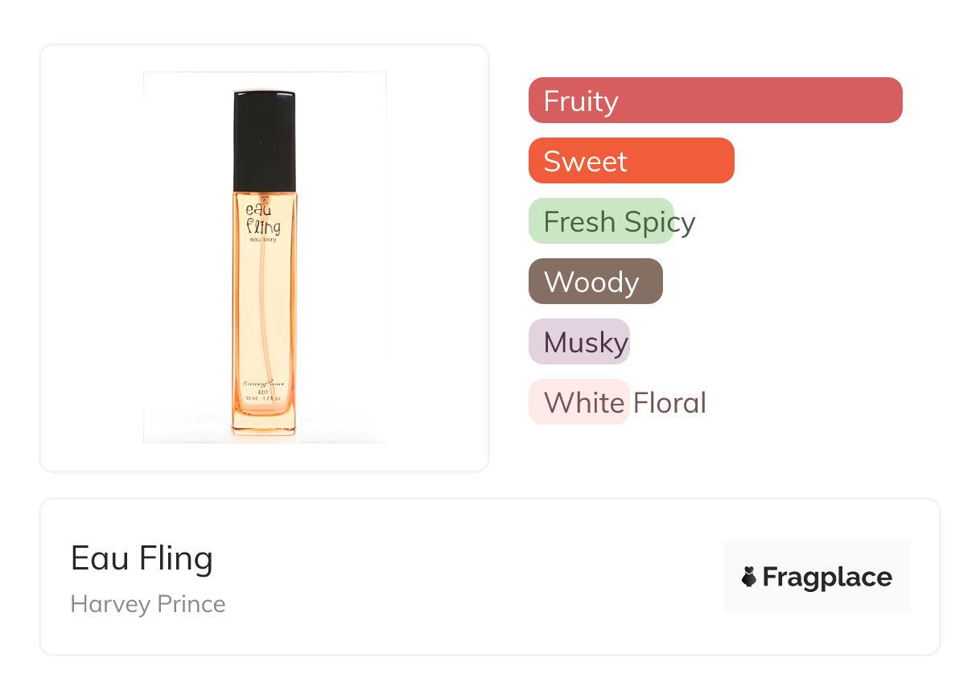Open the Eau Fling title
The height and width of the screenshot is (695, 980).
click(x=142, y=557)
